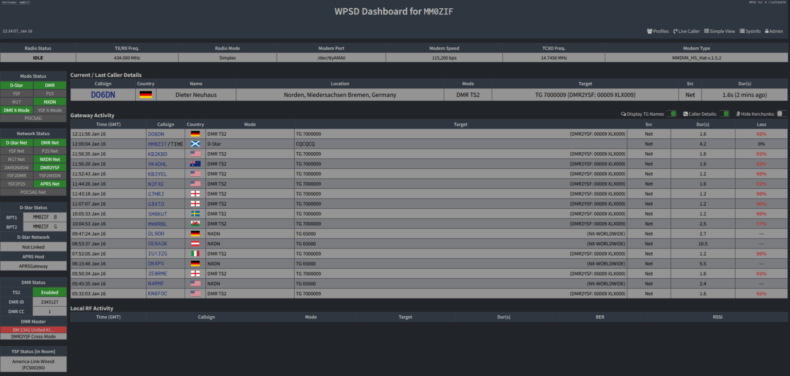The width and height of the screenshot is (790, 376).
Task: Turn off the Caller Details toggle
Action: (724, 114)
